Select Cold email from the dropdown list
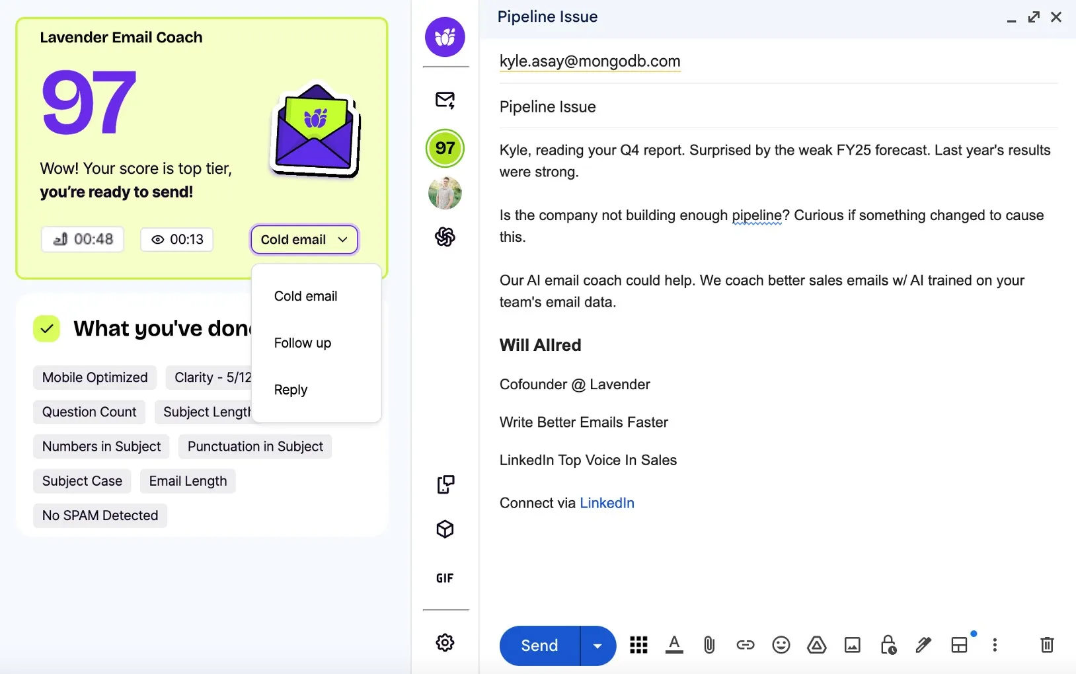 [305, 296]
